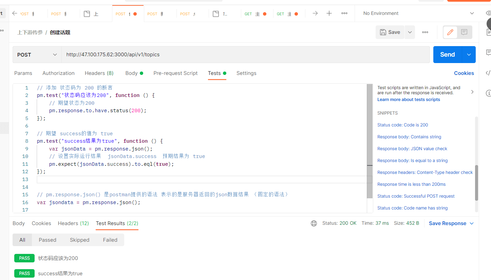This screenshot has height=280, width=491.
Task: Switch to the Params tab
Action: point(23,73)
